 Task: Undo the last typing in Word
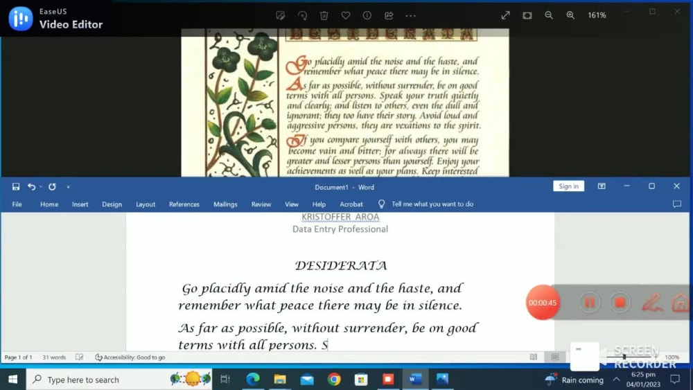coord(31,187)
